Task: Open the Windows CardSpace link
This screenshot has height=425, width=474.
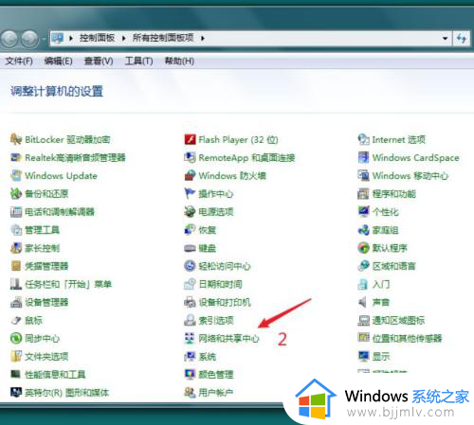Action: [x=416, y=157]
